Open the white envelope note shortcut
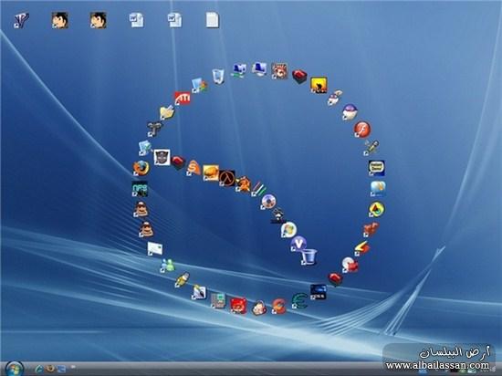This screenshot has height=376, width=502. (x=155, y=248)
